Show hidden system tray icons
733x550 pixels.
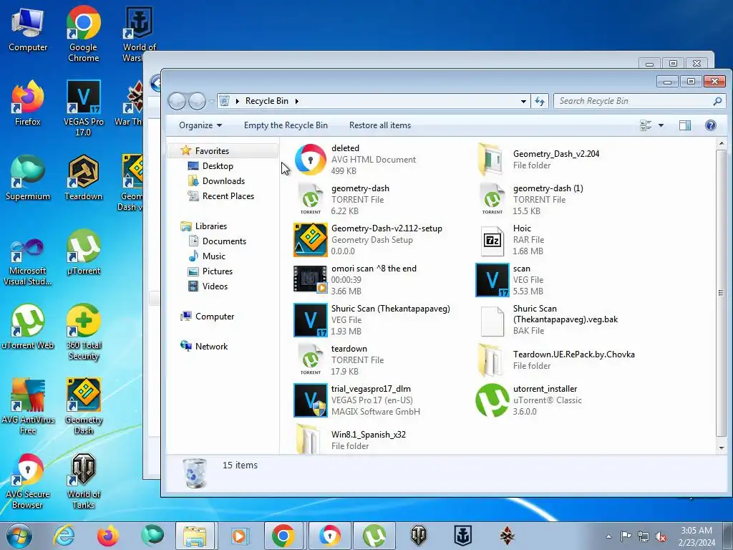click(x=608, y=536)
